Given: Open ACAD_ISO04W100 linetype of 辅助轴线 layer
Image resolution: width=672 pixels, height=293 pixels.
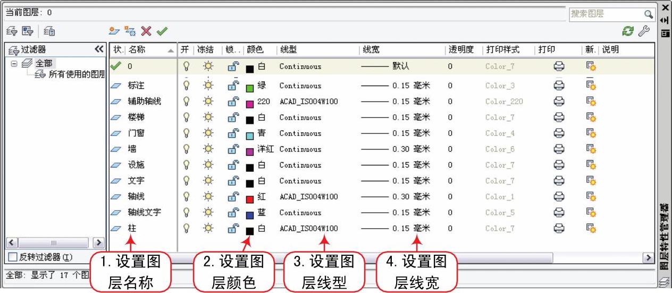Looking at the screenshot, I should click(x=308, y=102).
